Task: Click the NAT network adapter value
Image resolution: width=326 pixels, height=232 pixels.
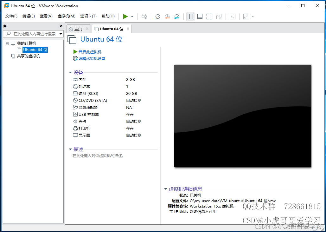Action: point(130,108)
